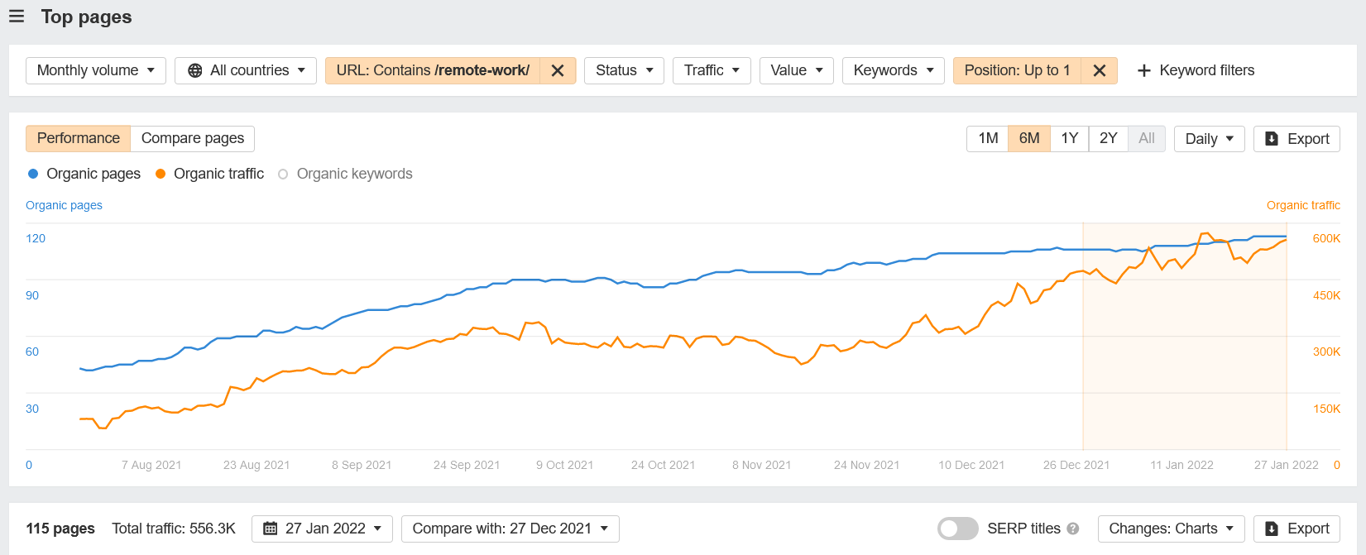Select the 1Y time range
1366x555 pixels.
pos(1069,138)
